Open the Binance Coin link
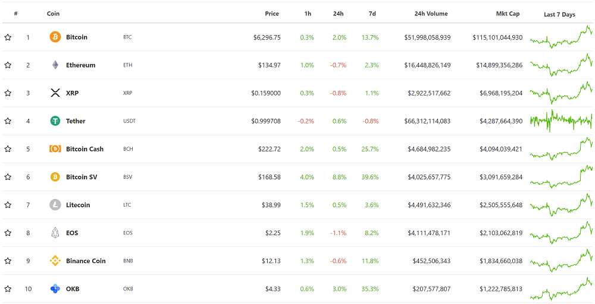The height and width of the screenshot is (304, 595). point(86,261)
